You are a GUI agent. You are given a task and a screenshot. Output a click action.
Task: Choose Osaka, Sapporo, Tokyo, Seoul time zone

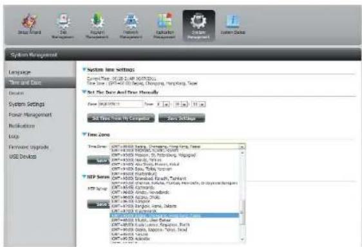175,230
